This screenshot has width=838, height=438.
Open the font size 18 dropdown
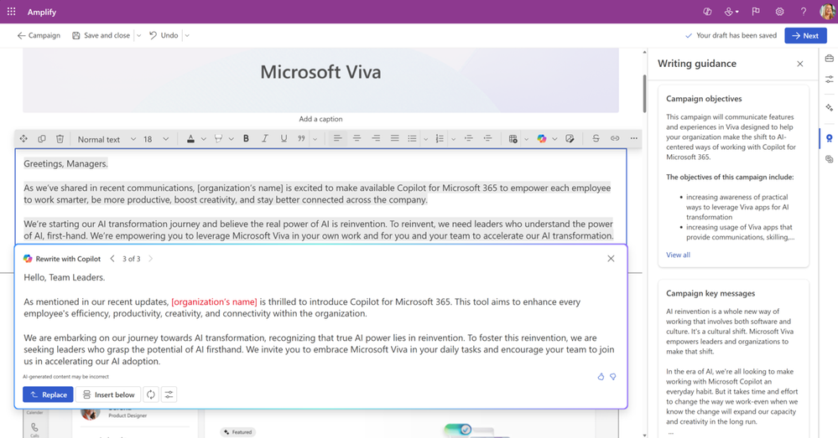[x=155, y=139]
